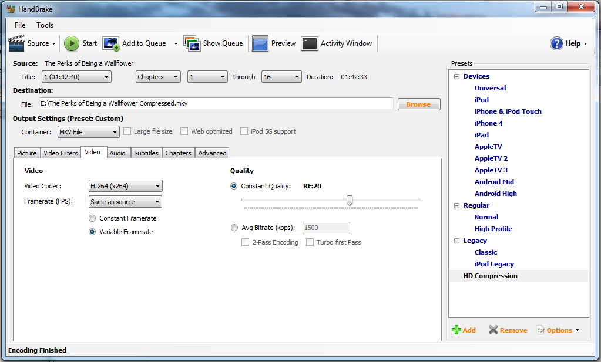Switch to the Picture tab
This screenshot has width=601, height=362.
pos(27,153)
